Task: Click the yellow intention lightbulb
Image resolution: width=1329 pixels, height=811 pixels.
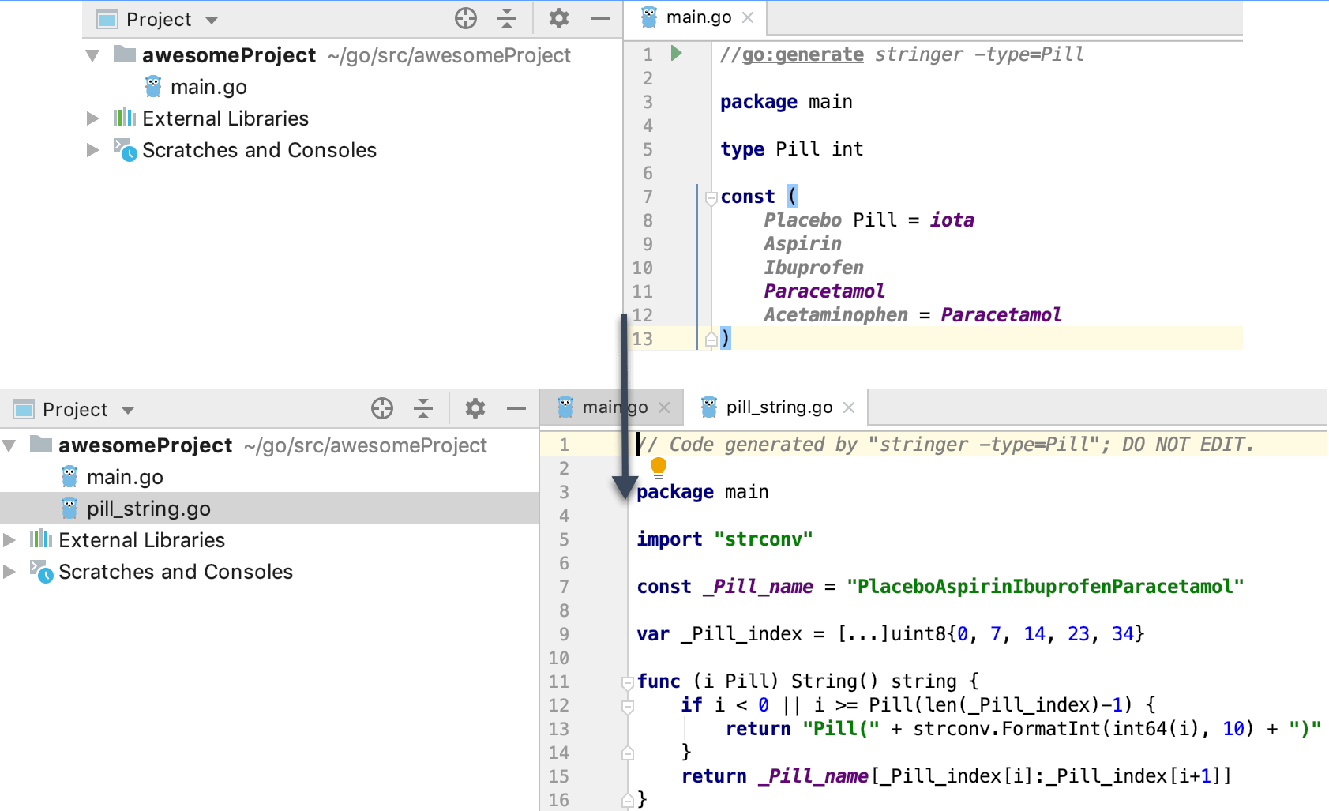Action: pos(658,468)
